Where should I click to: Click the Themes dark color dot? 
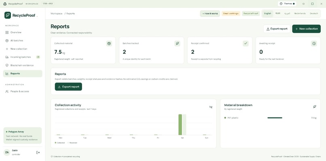click(x=294, y=4)
